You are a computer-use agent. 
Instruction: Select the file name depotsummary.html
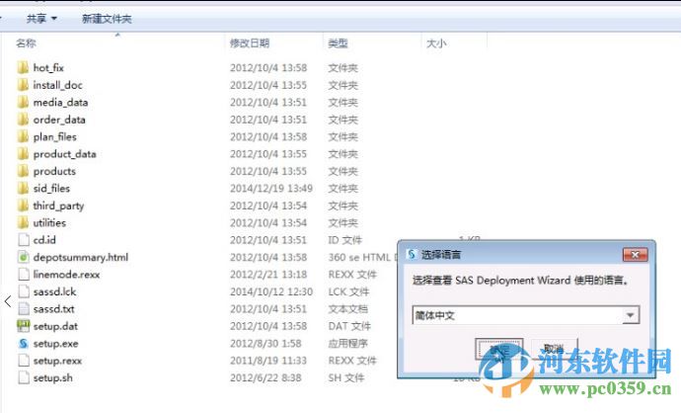[x=81, y=257]
